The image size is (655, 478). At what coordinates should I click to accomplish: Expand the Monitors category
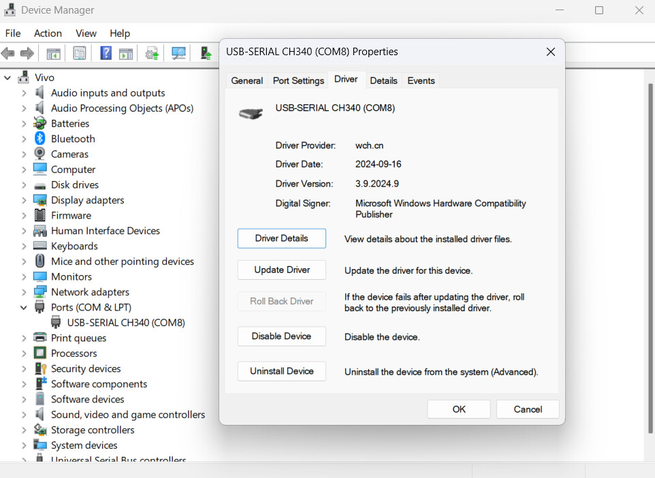(x=24, y=276)
